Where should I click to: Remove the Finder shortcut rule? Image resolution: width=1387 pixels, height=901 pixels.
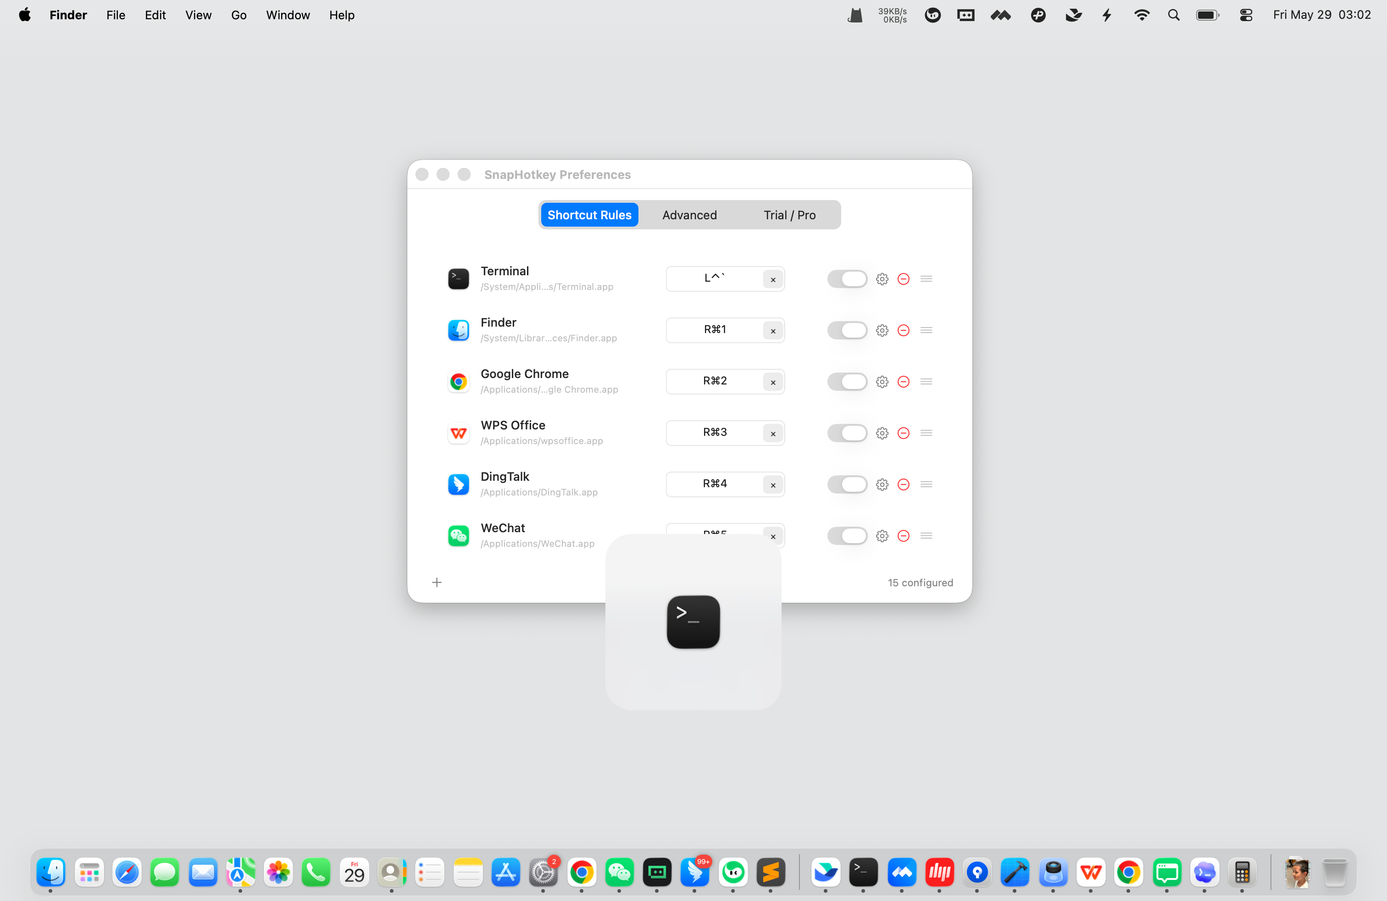click(x=903, y=330)
